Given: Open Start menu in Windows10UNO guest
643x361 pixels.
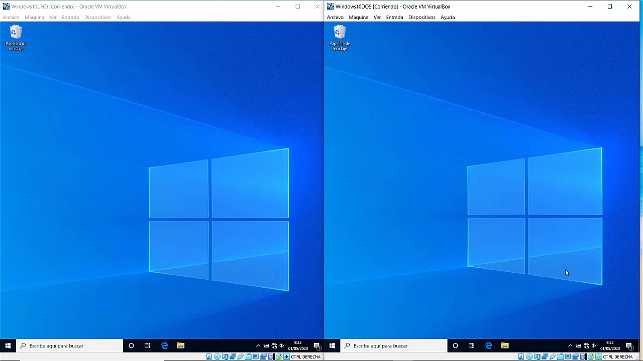Looking at the screenshot, I should (x=8, y=345).
